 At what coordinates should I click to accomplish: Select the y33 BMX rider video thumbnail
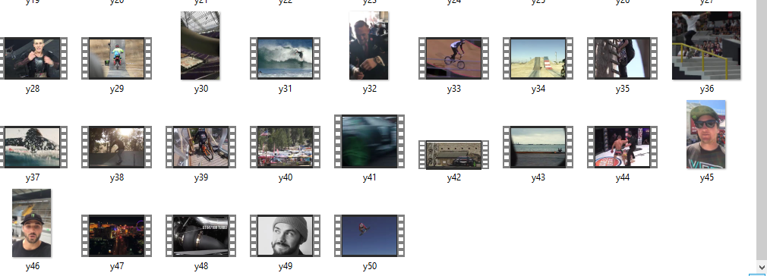[453, 58]
